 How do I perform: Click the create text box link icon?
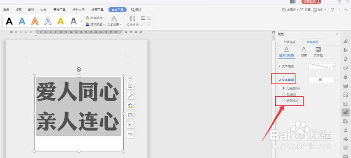pyautogui.click(x=143, y=18)
